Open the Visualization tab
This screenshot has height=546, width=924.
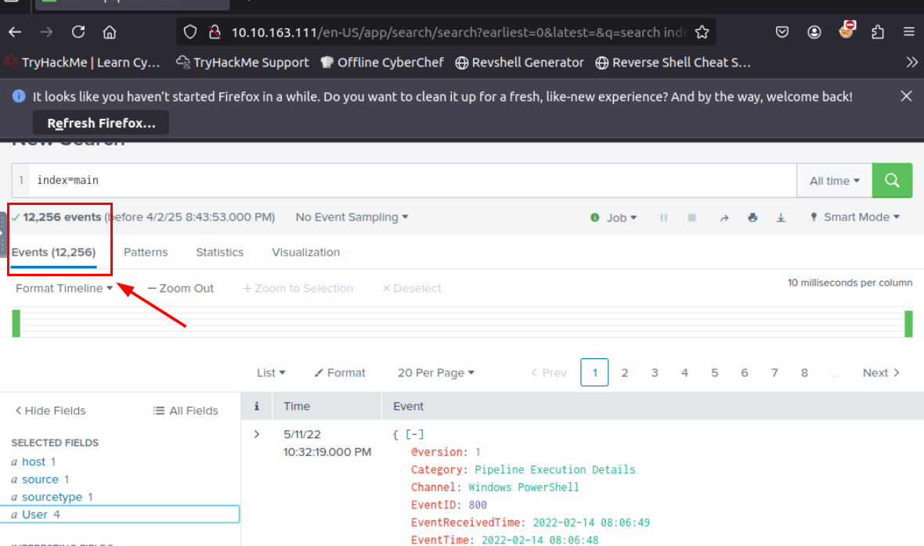pos(305,252)
